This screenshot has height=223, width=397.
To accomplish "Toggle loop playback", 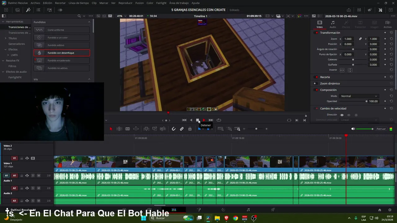I will click(x=219, y=120).
